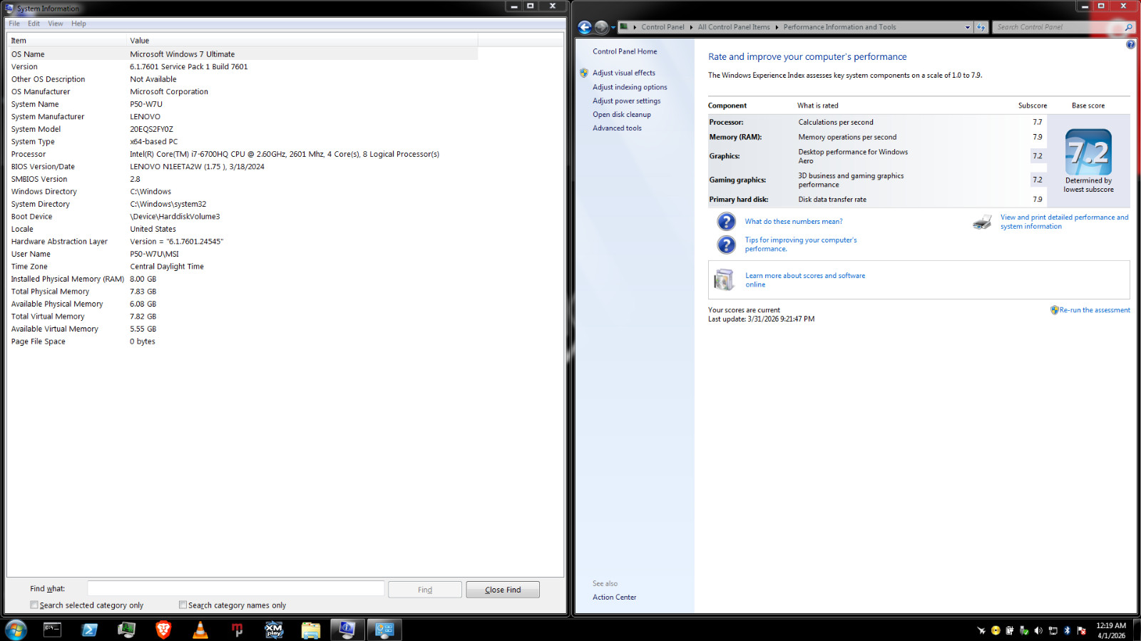Open the green system monitor taskbar icon
This screenshot has width=1141, height=641.
(x=126, y=630)
